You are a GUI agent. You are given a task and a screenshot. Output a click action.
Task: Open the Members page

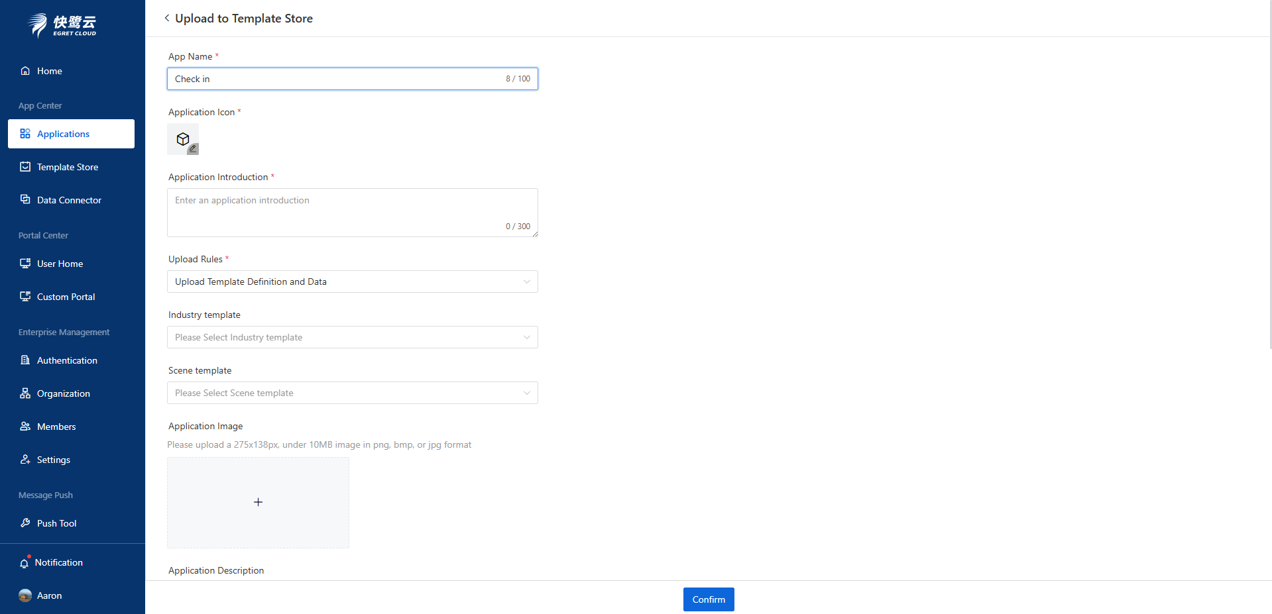pos(56,427)
